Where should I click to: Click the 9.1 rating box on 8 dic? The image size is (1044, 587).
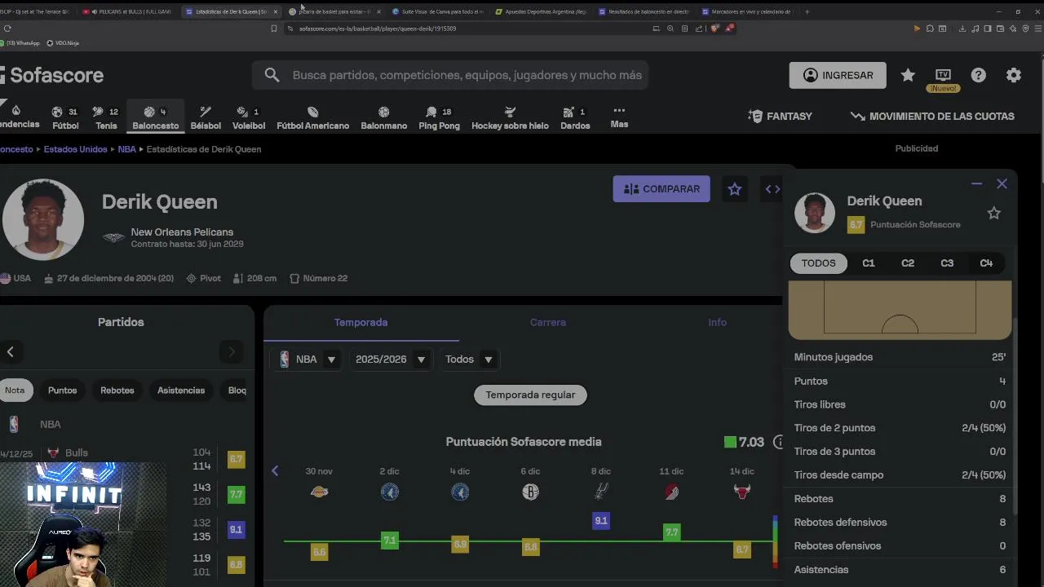[x=601, y=521]
